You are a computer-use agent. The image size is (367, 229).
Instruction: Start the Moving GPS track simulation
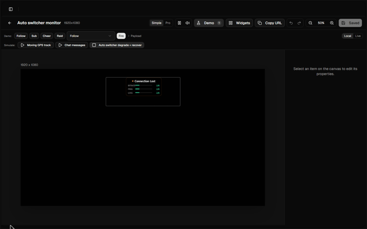pos(36,45)
